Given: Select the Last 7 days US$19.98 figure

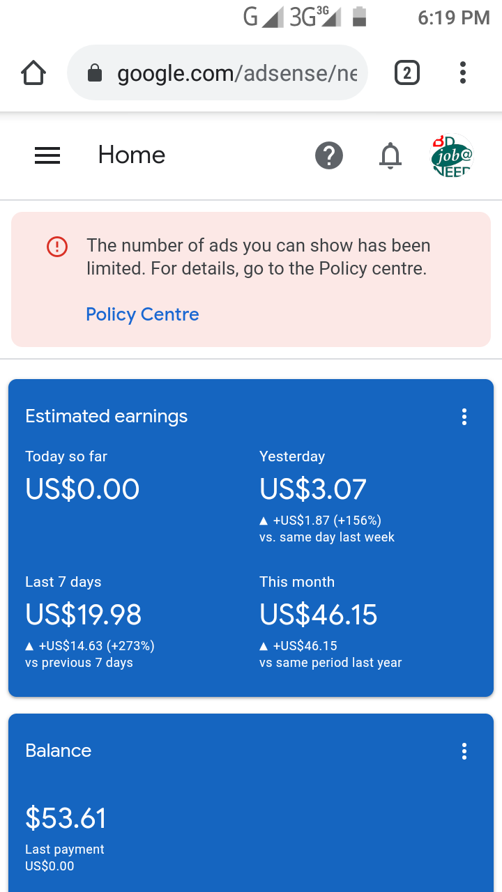Looking at the screenshot, I should pos(84,614).
